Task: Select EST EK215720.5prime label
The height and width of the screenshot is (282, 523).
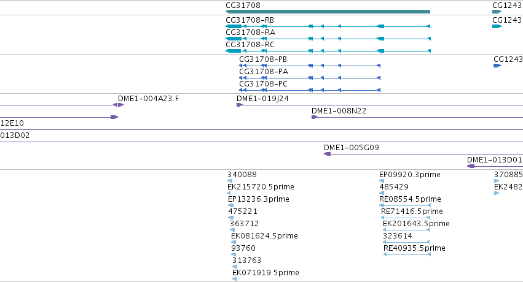Action: (x=261, y=187)
